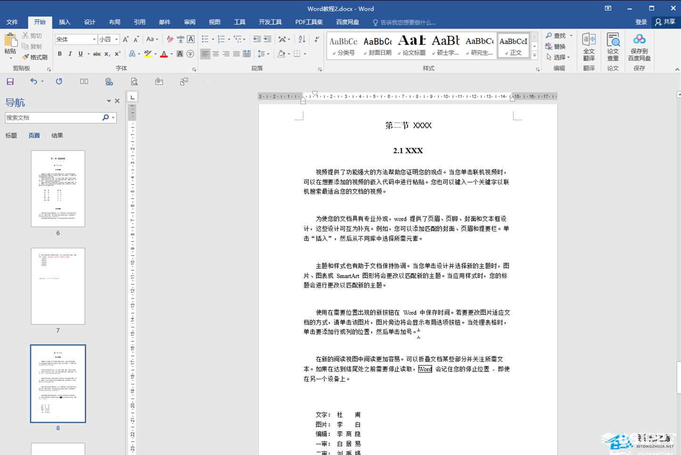Open the numbering list dropdown arrow
Viewport: 681px width, 455px height.
[229, 40]
